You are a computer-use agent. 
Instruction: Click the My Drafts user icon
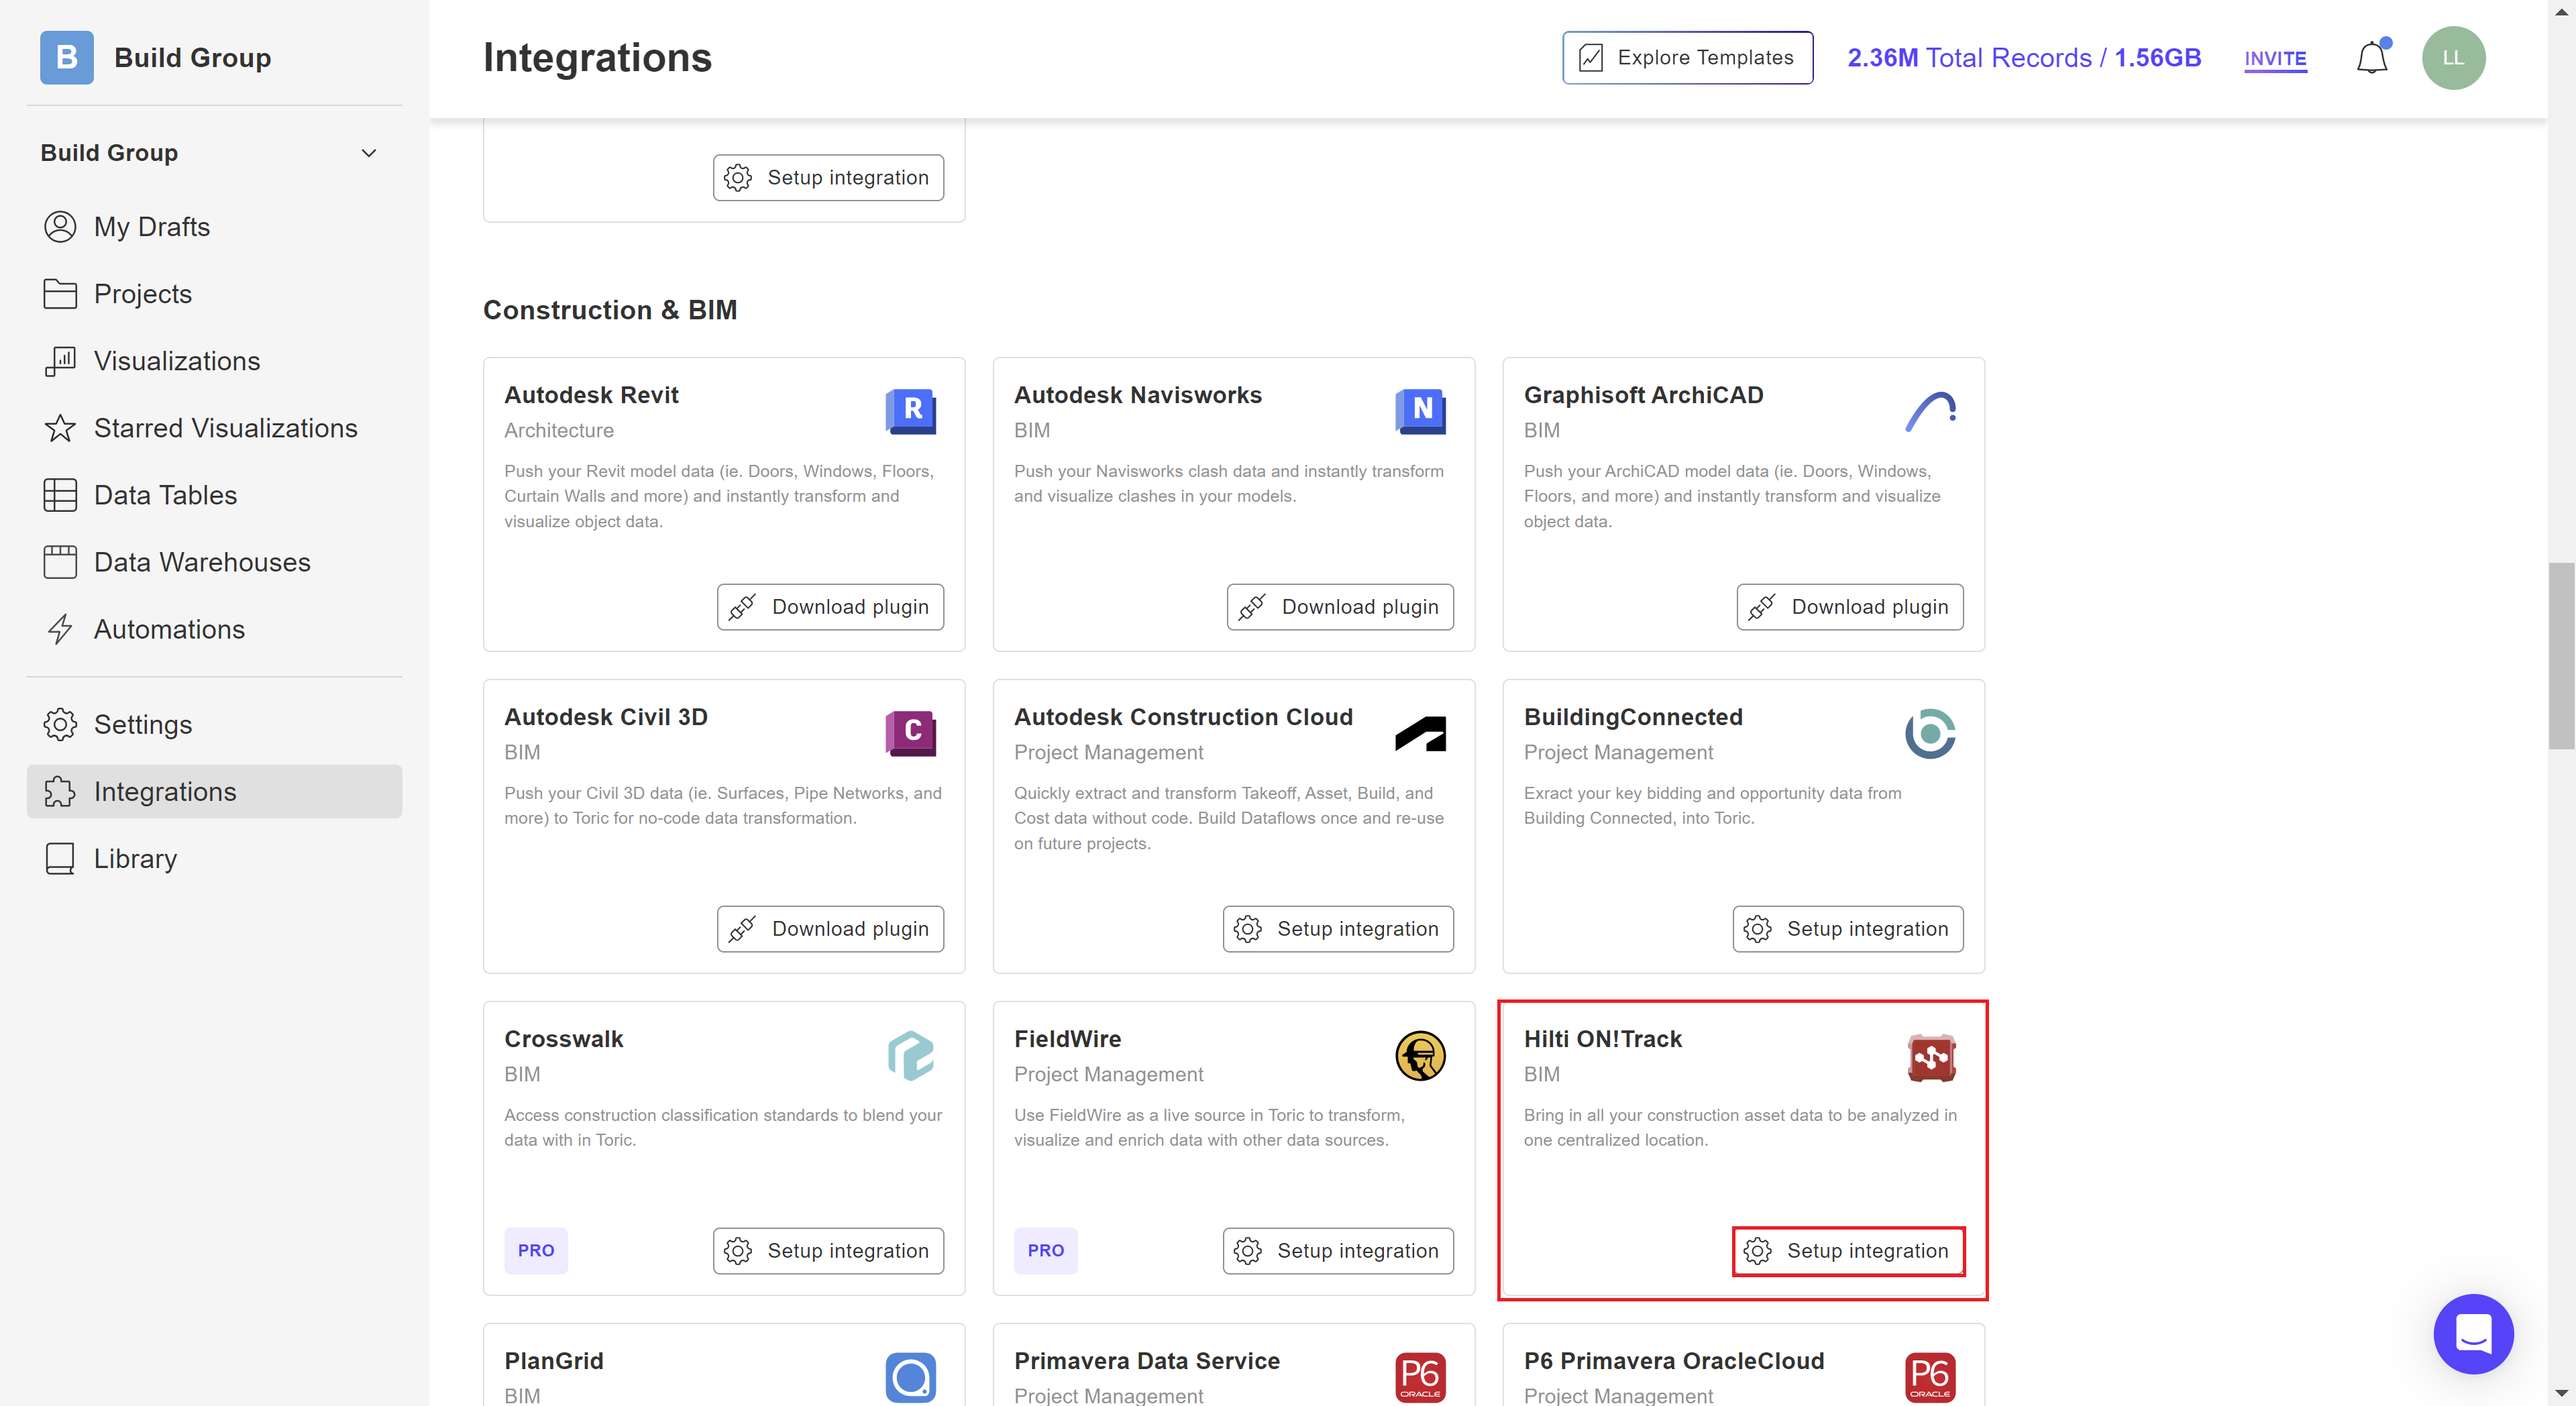tap(60, 227)
